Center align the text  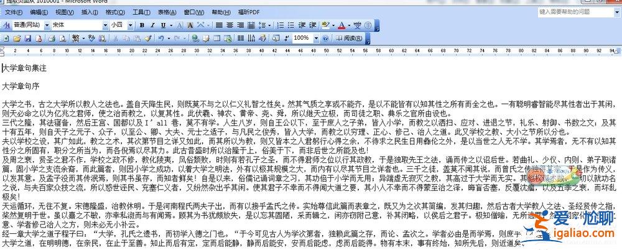tap(230, 25)
